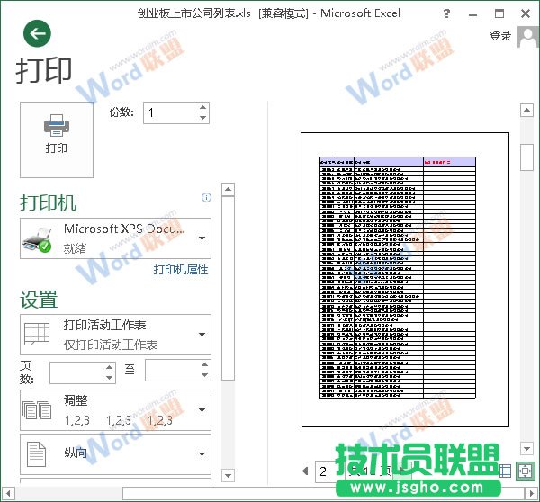Click horizontal scrollbar left arrow

tap(8, 493)
